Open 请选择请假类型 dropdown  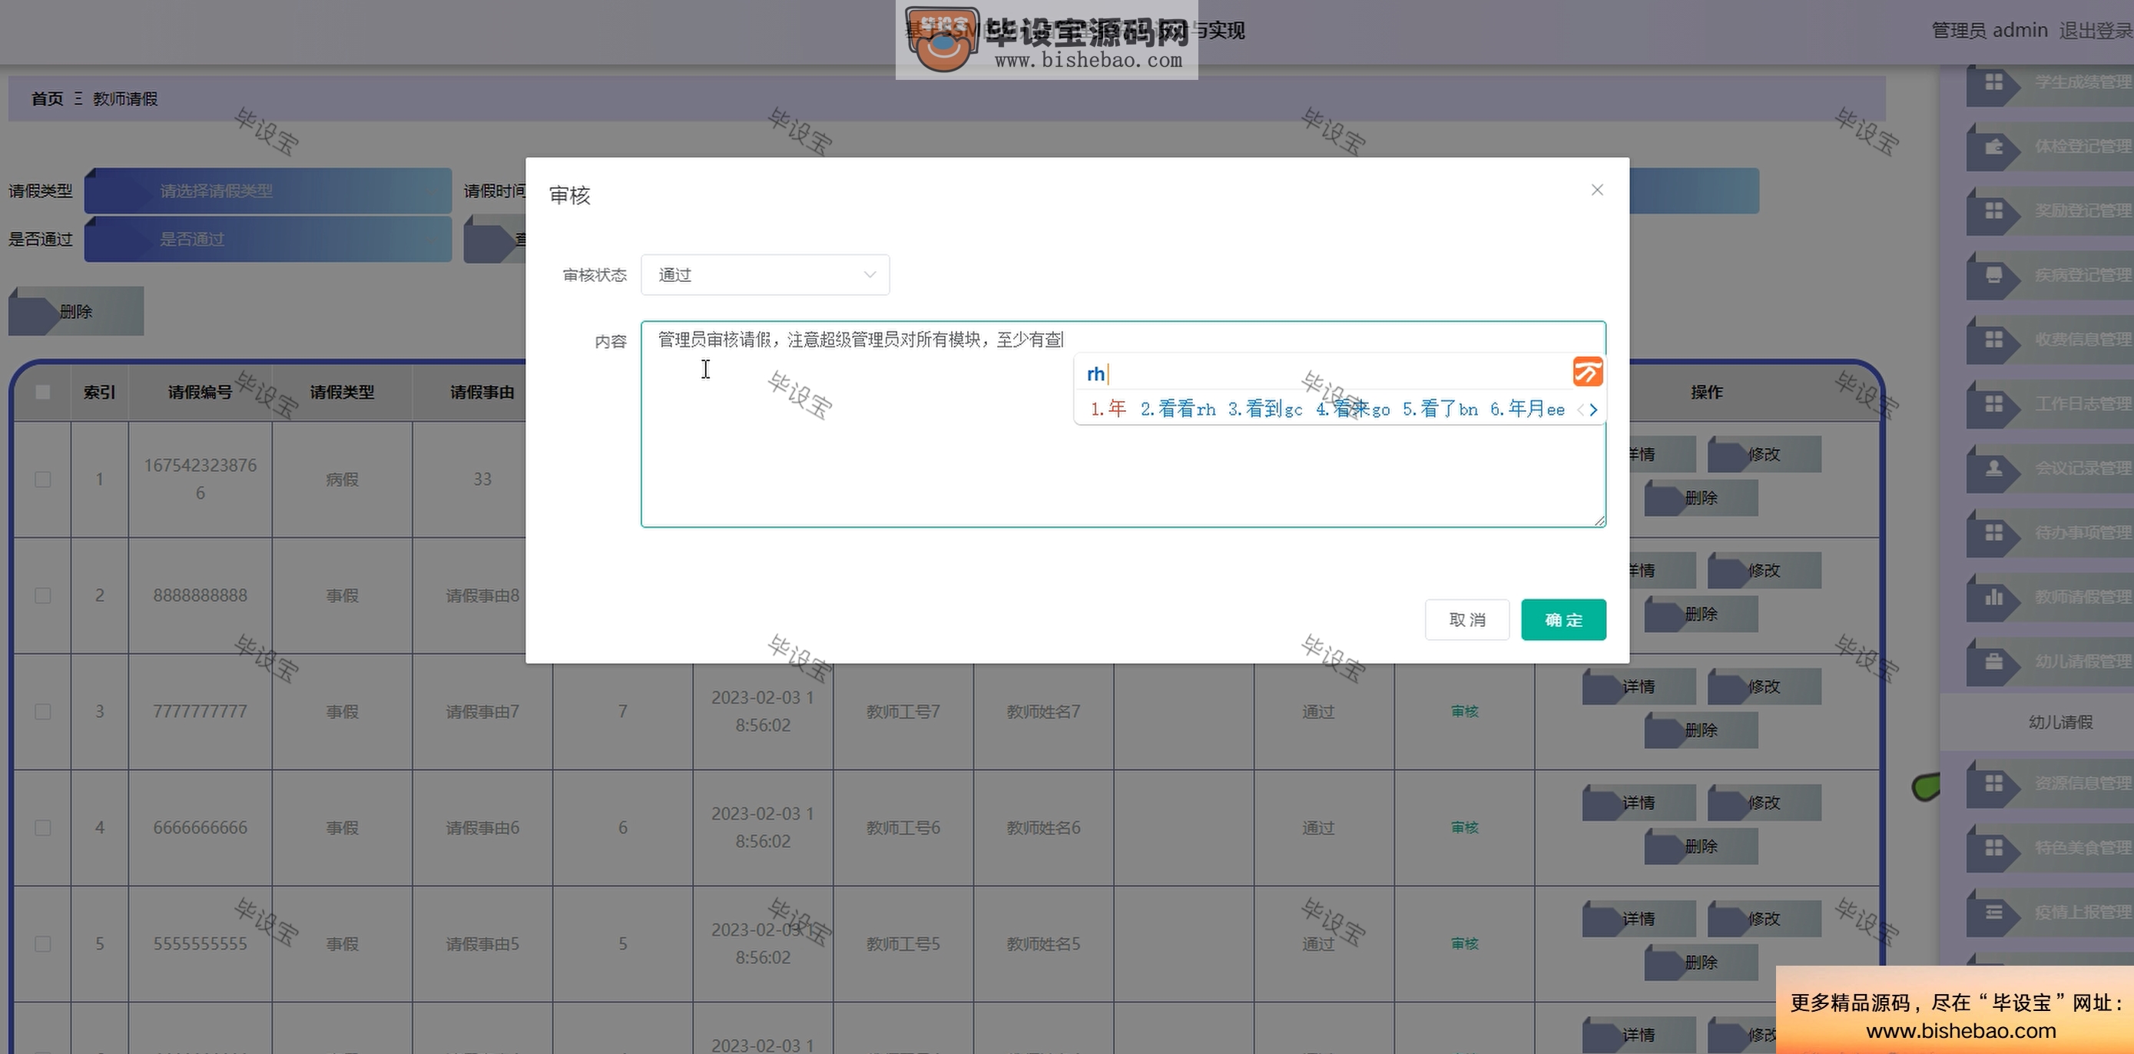(x=267, y=191)
